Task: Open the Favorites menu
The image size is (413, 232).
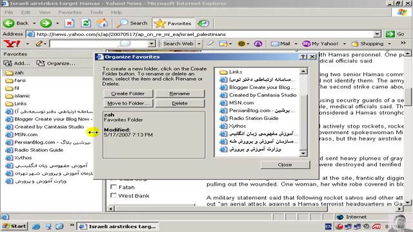Action: click(70, 12)
